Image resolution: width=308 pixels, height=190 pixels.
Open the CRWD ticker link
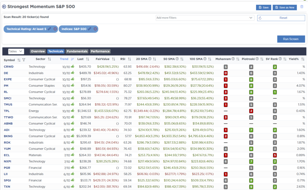point(9,67)
